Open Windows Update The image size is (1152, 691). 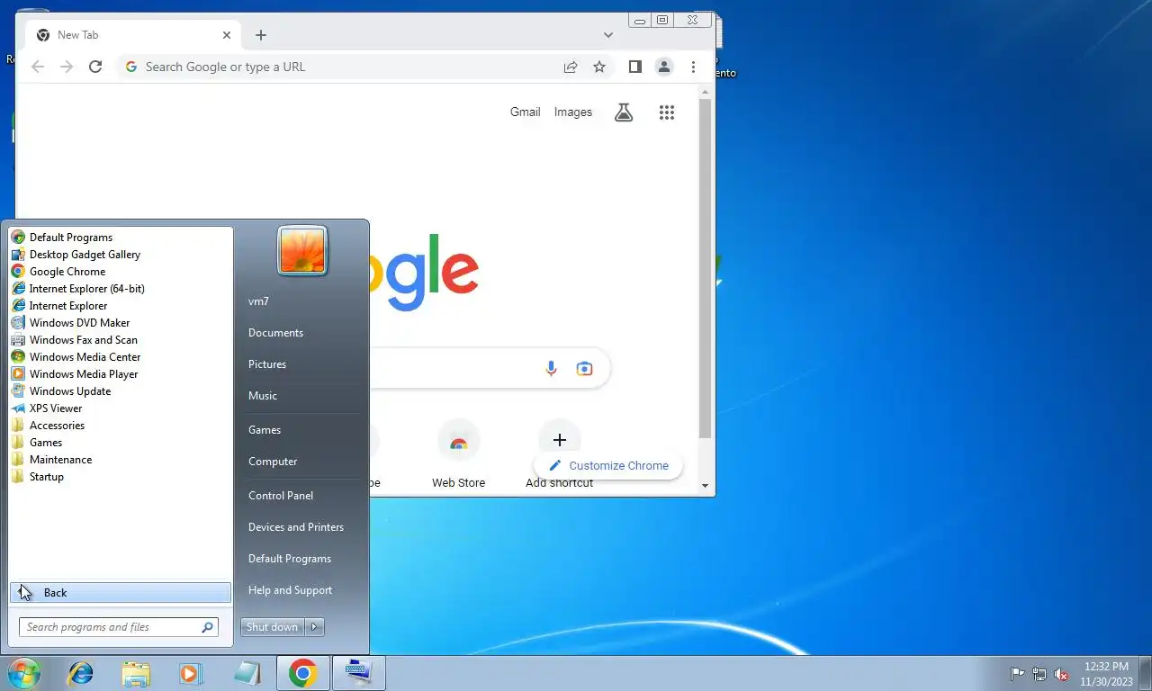pos(61,391)
